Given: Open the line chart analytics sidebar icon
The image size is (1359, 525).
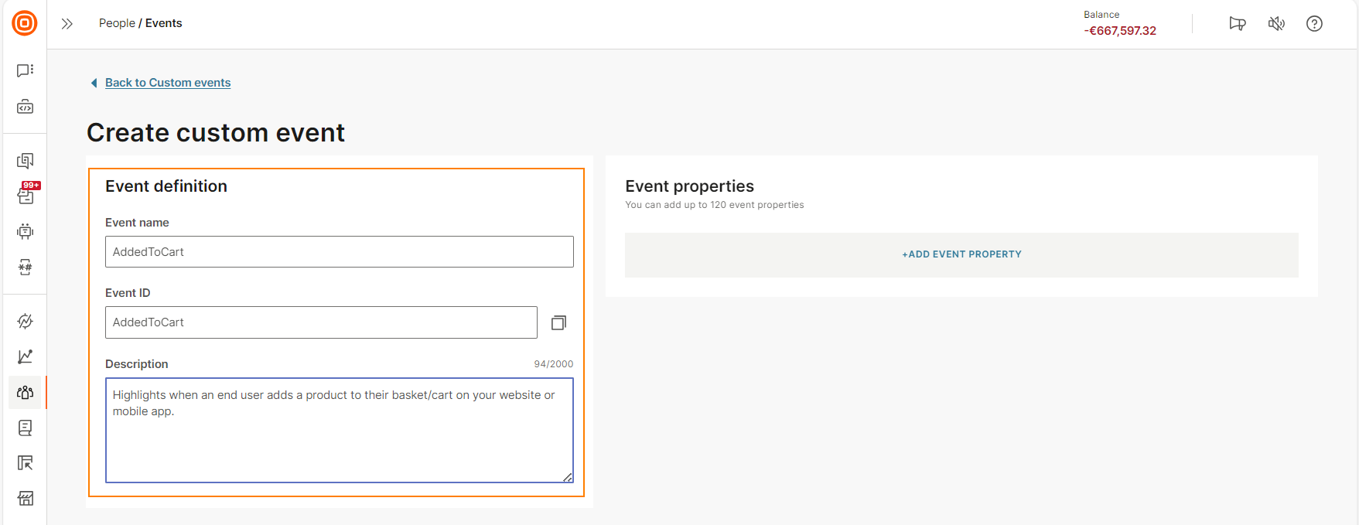Looking at the screenshot, I should coord(25,356).
